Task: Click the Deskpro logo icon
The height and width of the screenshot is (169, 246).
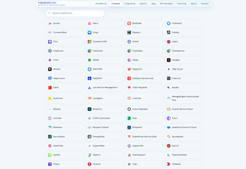Action: click(x=129, y=32)
